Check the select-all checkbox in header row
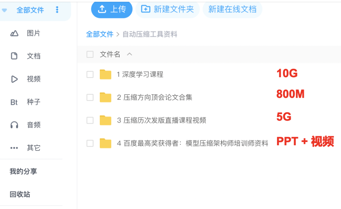The width and height of the screenshot is (341, 209). [90, 54]
